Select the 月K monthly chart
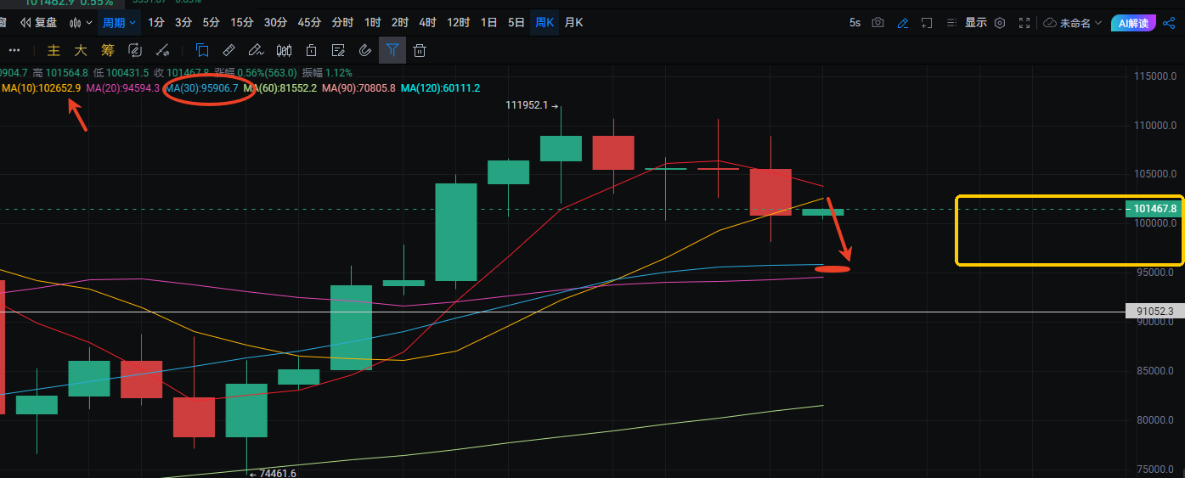Viewport: 1185px width, 478px height. coord(574,23)
